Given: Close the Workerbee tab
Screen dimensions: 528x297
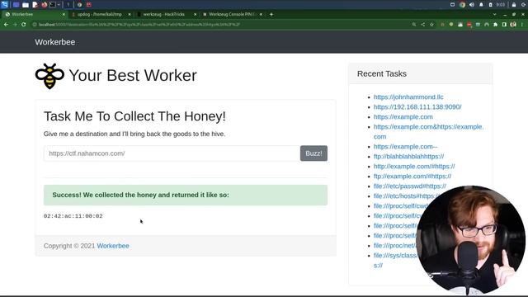Looking at the screenshot, I should tap(64, 15).
